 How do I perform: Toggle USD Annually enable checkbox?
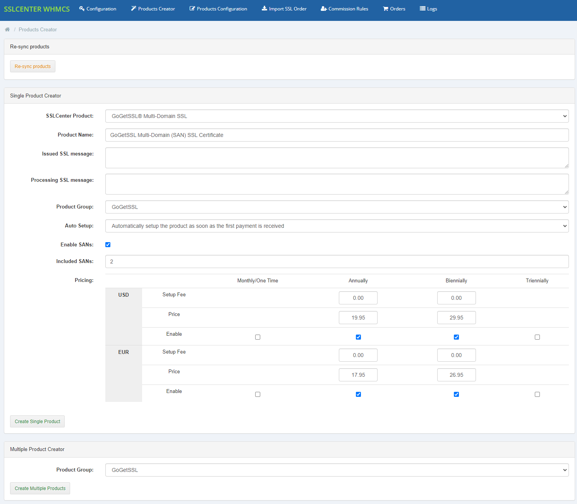(358, 337)
